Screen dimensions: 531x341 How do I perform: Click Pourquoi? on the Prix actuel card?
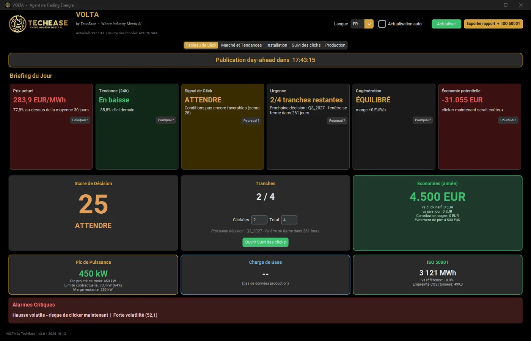coord(80,120)
